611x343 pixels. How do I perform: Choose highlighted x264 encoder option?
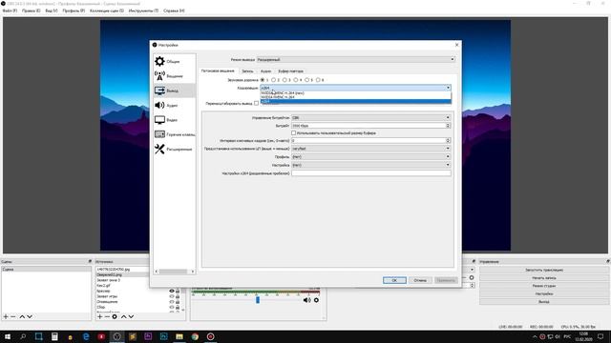(355, 102)
